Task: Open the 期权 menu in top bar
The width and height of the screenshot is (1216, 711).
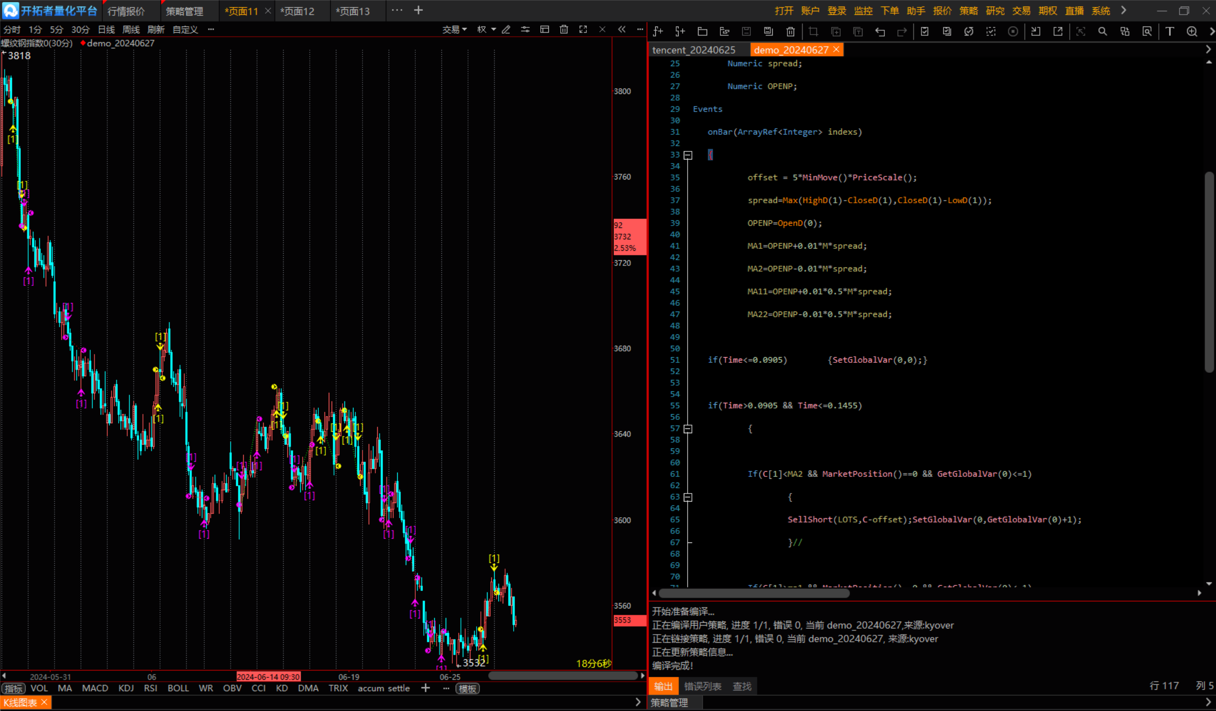Action: click(x=1048, y=10)
